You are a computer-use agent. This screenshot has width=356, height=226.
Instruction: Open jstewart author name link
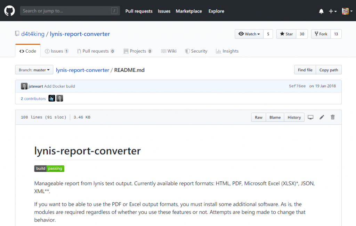[36, 86]
